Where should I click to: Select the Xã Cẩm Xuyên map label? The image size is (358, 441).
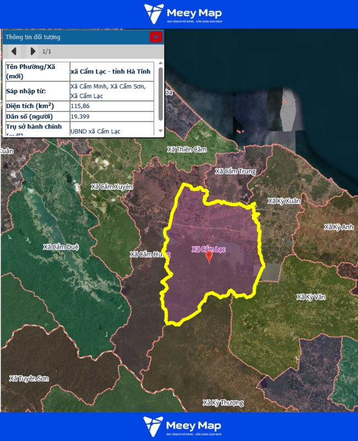pyautogui.click(x=112, y=187)
